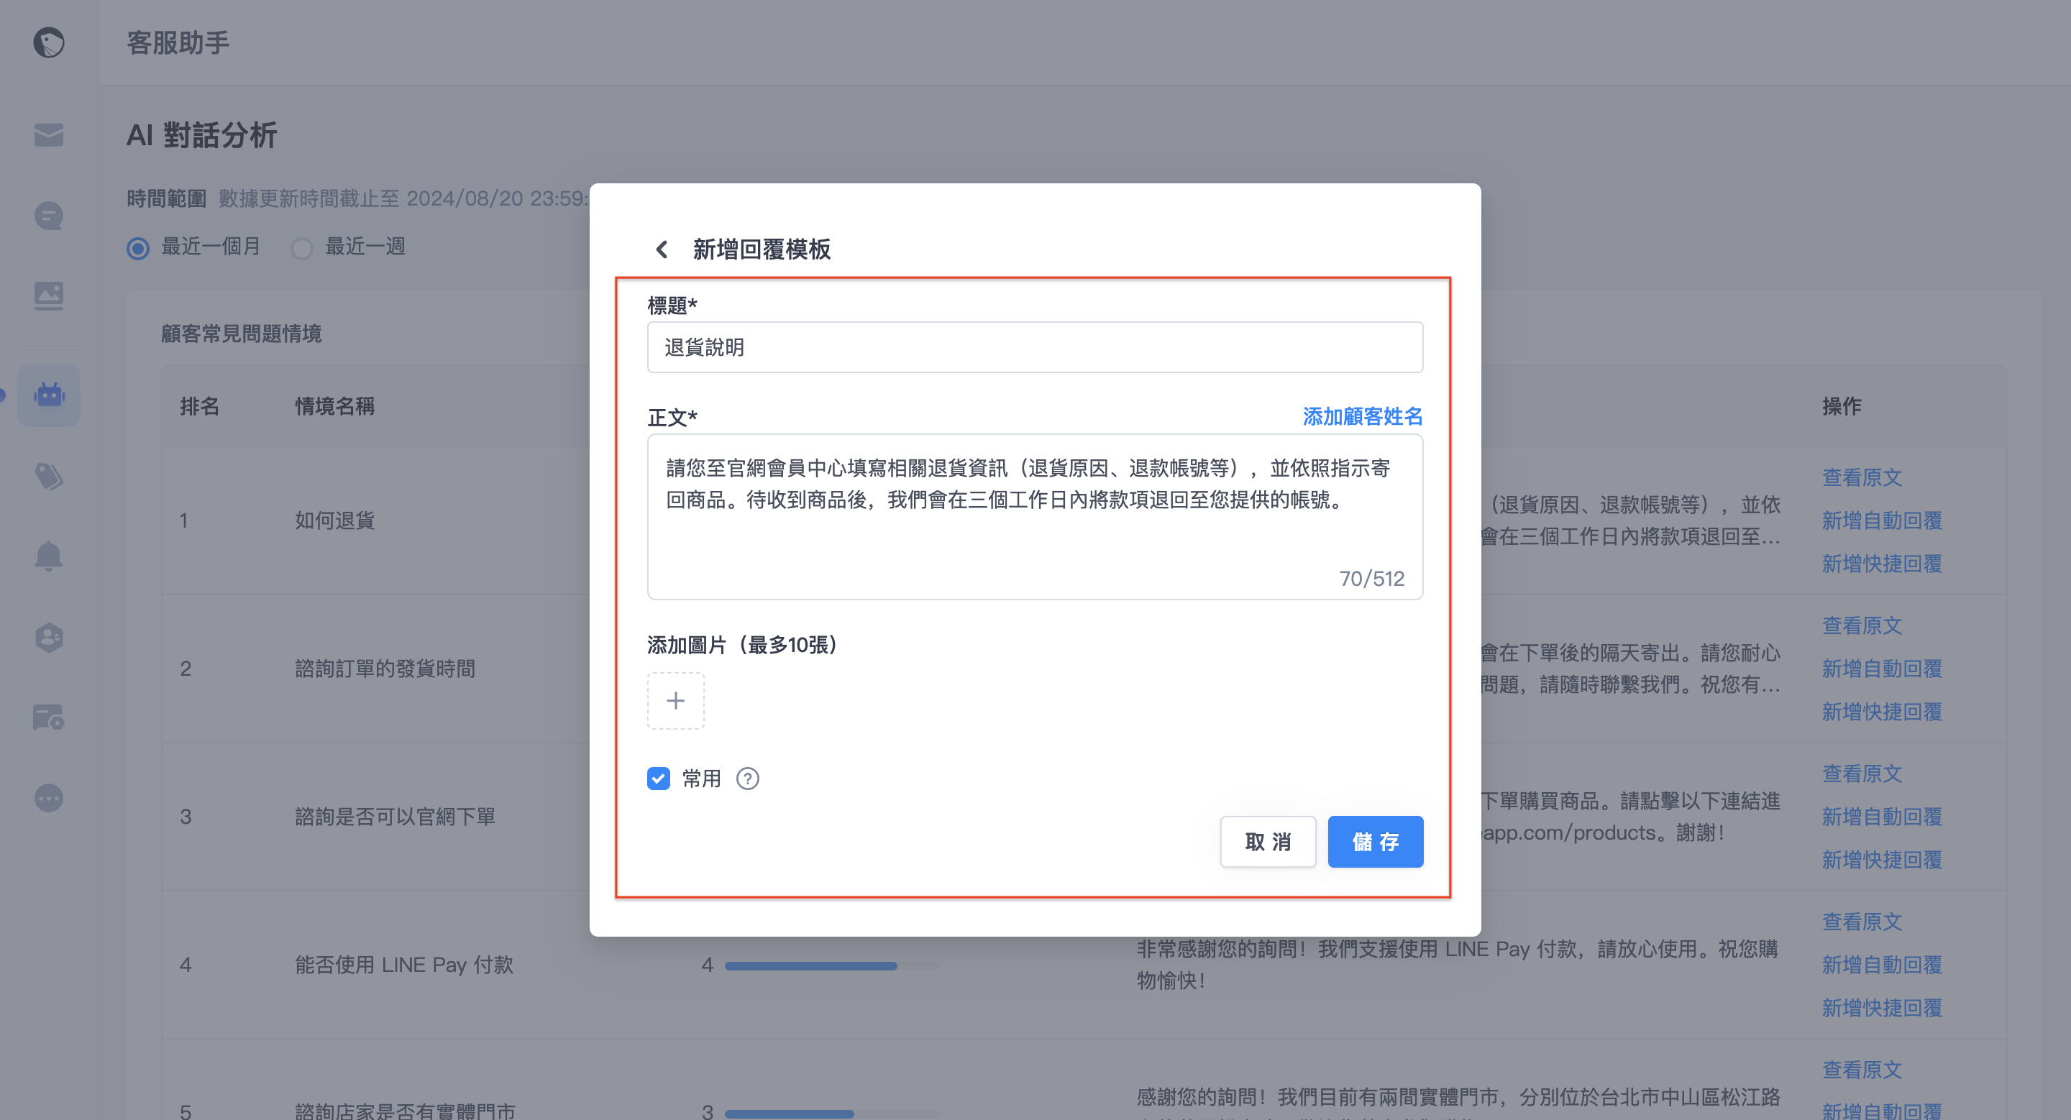Open the chat bubble icon in sidebar
Screen dimensions: 2071x1120
coord(49,216)
